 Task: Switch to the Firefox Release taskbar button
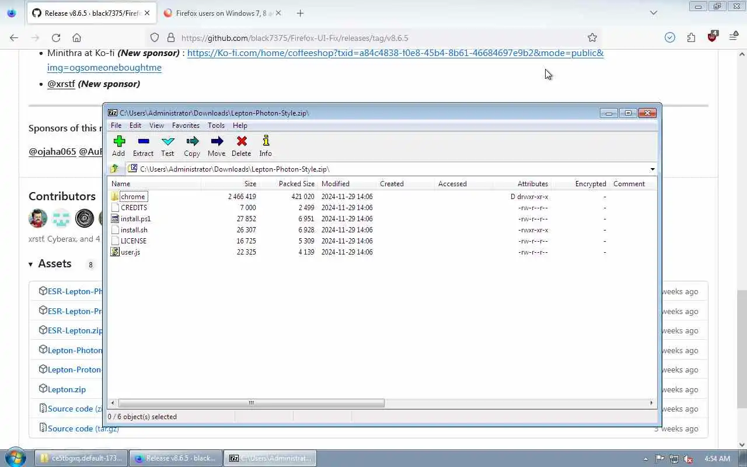176,458
